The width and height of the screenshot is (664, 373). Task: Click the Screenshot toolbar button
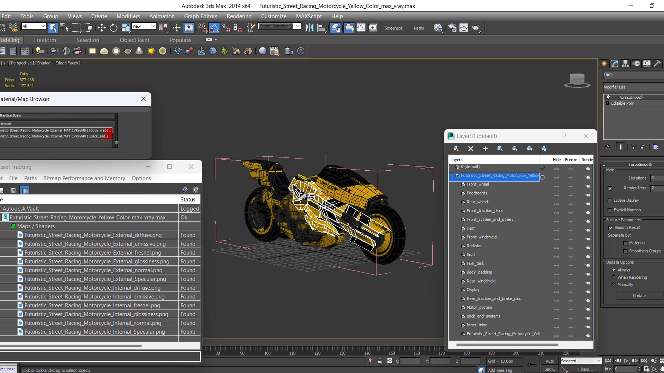(393, 28)
